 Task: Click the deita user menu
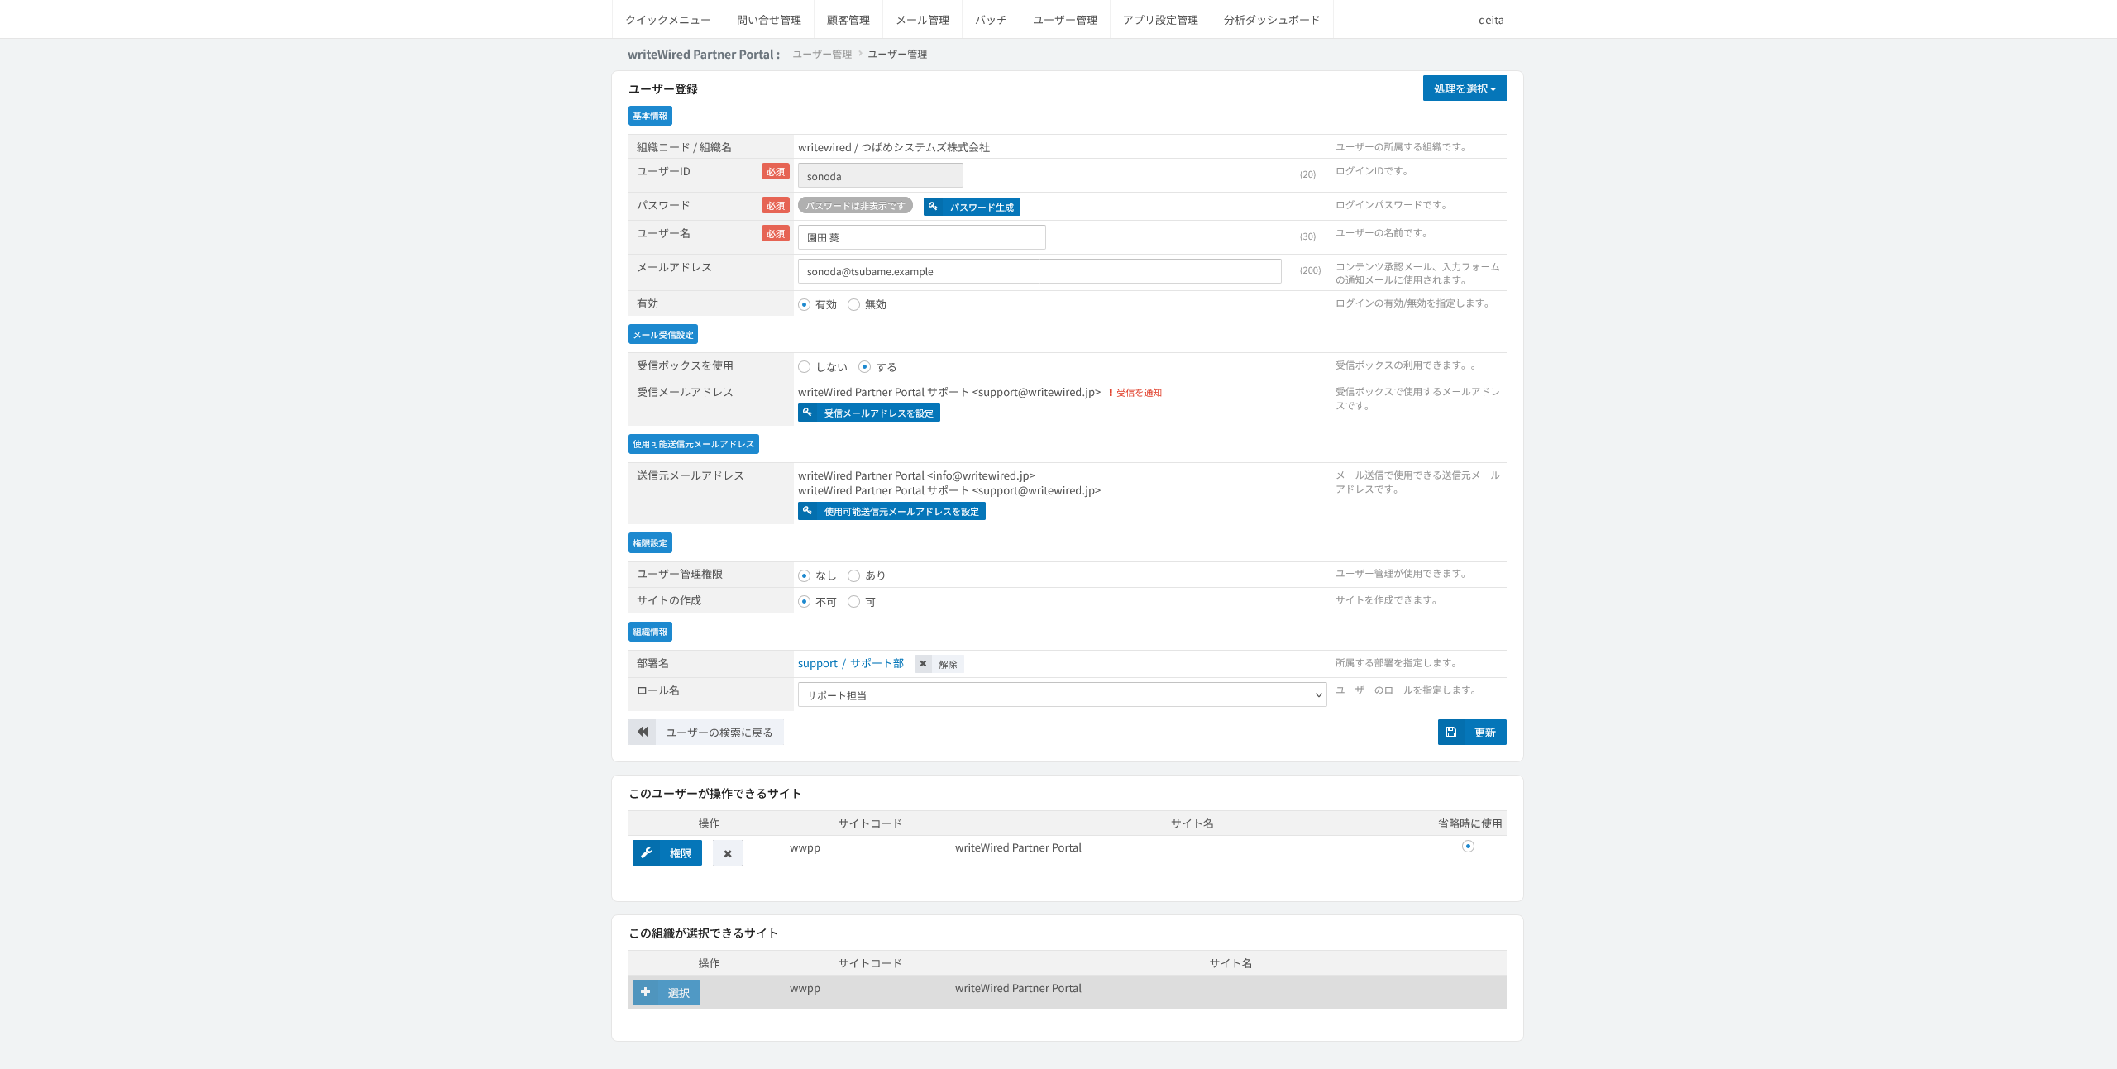(x=1491, y=20)
